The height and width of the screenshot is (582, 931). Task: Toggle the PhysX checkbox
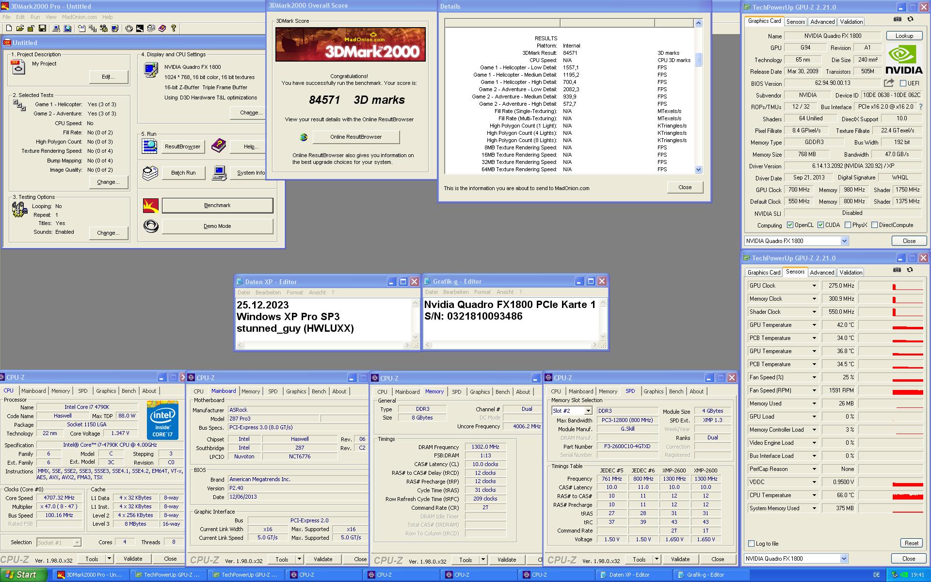[x=848, y=225]
